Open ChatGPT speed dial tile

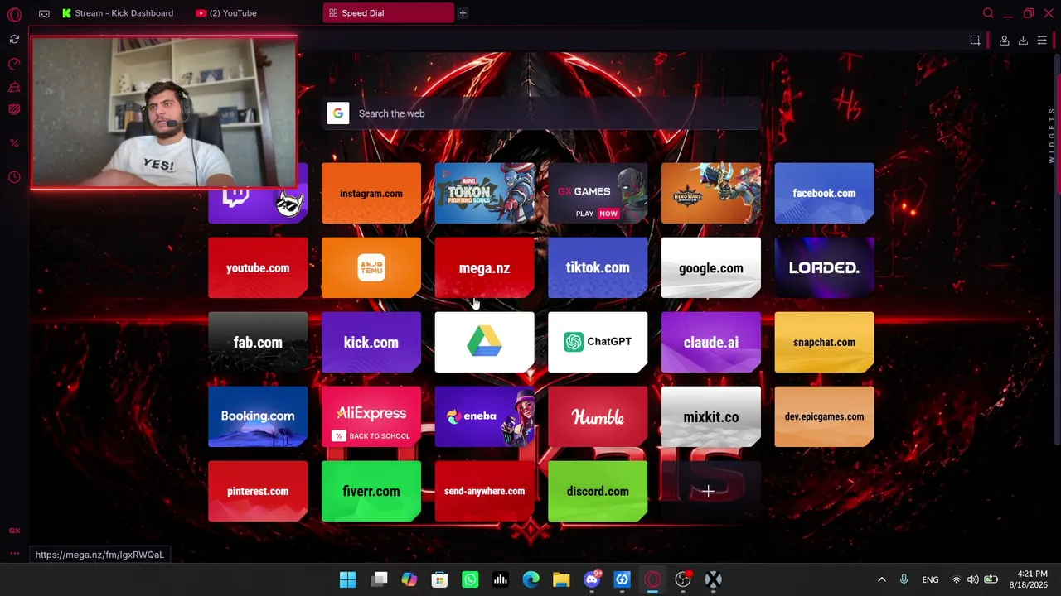coord(598,342)
